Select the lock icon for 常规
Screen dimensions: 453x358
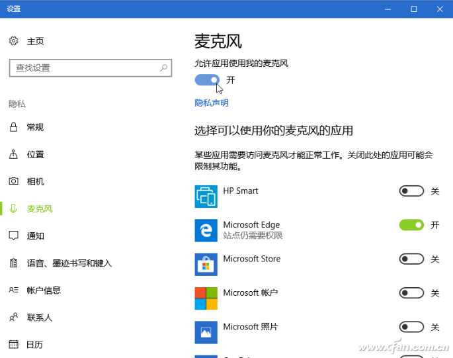13,127
